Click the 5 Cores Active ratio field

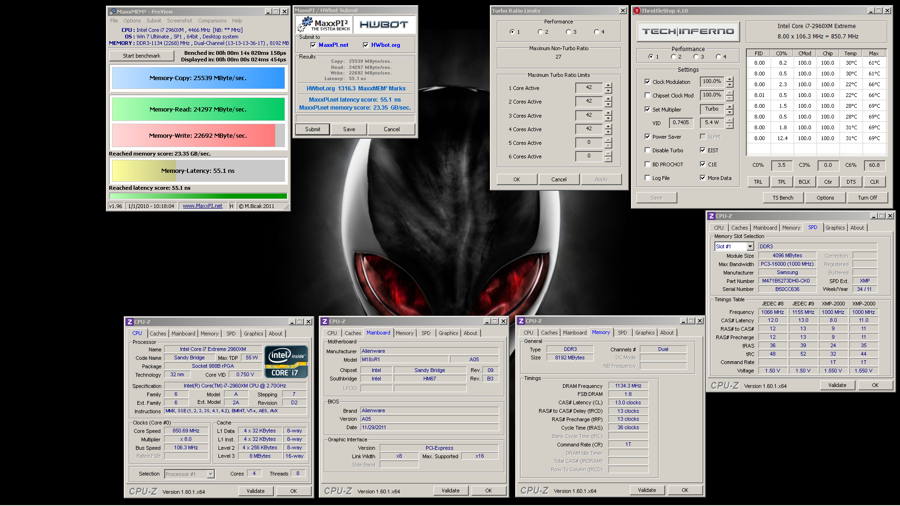pyautogui.click(x=589, y=142)
